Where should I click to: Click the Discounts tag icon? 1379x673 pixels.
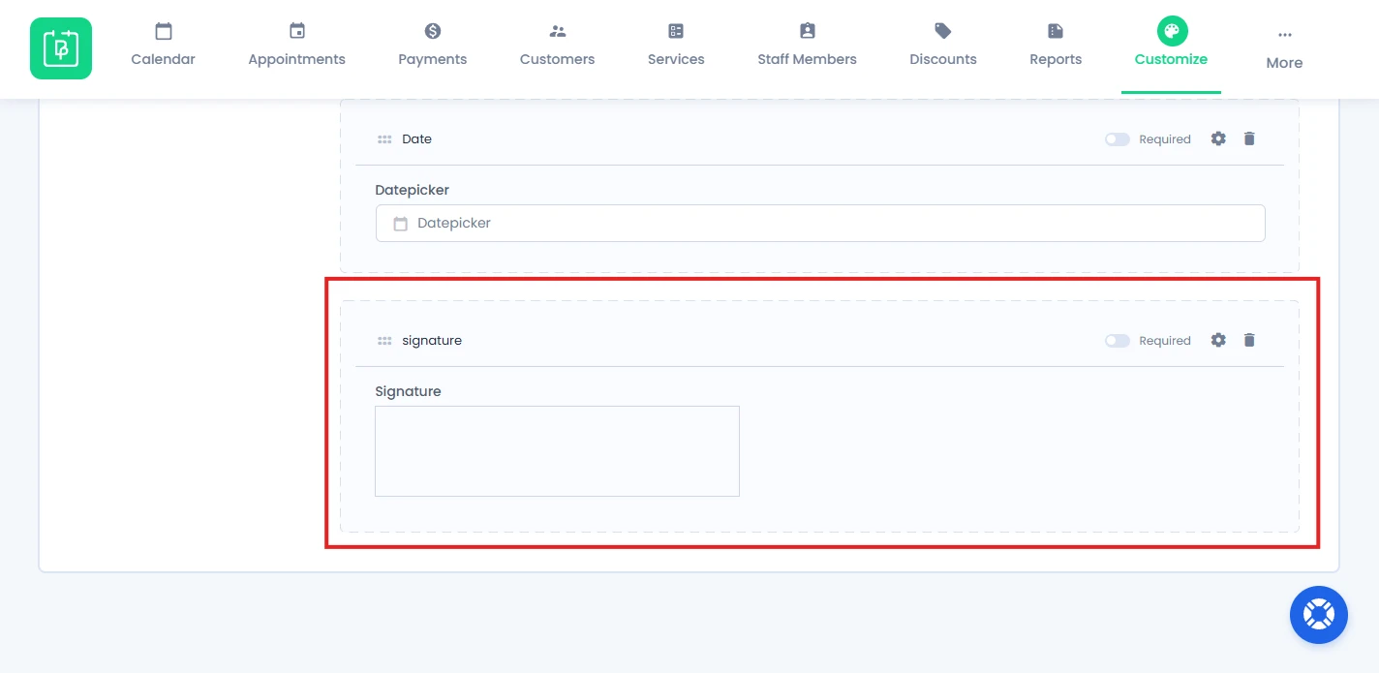point(943,31)
